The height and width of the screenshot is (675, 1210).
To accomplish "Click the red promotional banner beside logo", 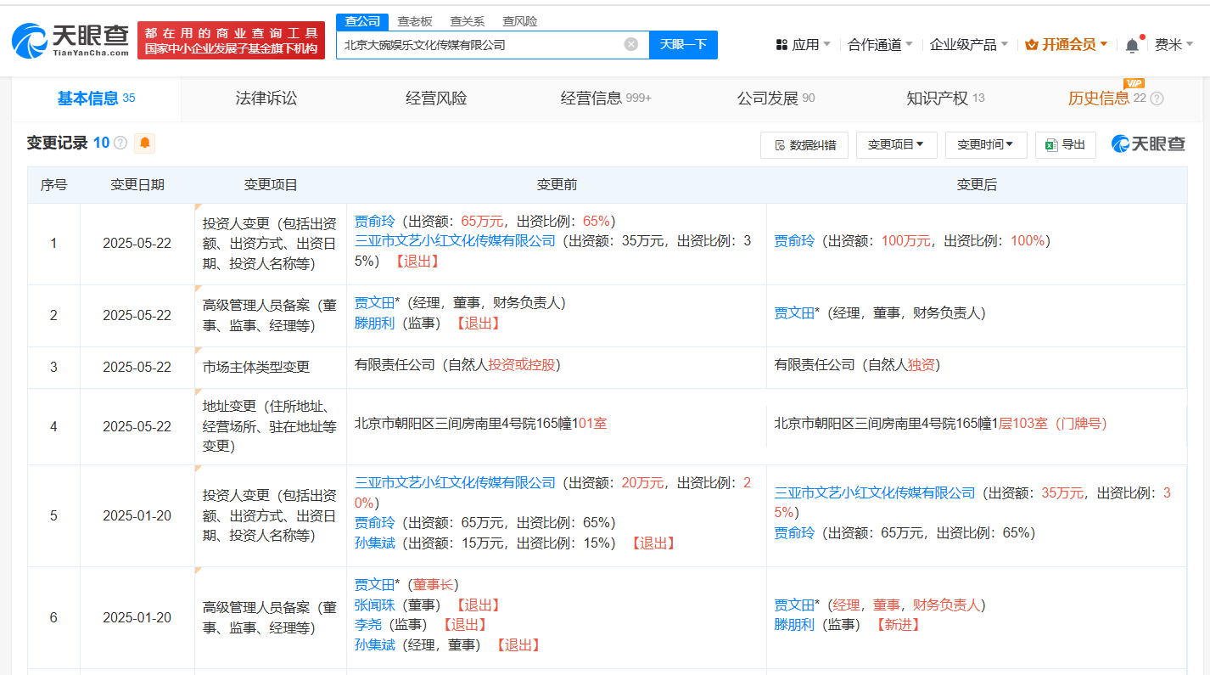I will (231, 40).
